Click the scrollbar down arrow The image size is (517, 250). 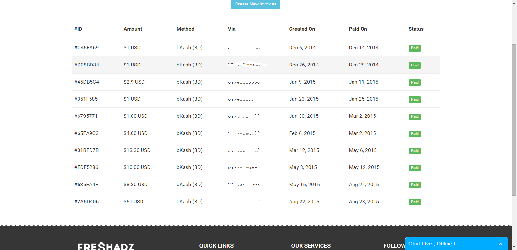click(514, 247)
